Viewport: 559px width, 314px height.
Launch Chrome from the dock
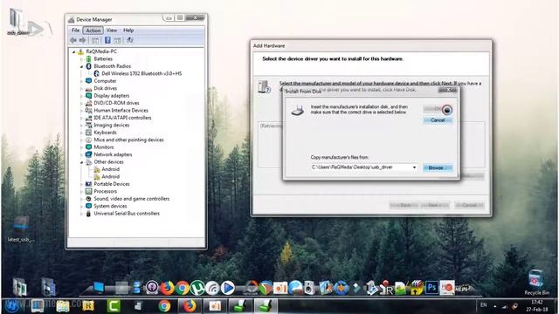[x=183, y=288]
